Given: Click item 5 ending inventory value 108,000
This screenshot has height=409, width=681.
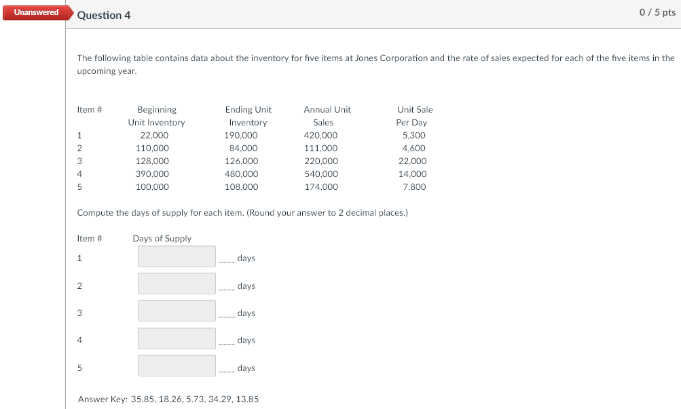Looking at the screenshot, I should 241,187.
